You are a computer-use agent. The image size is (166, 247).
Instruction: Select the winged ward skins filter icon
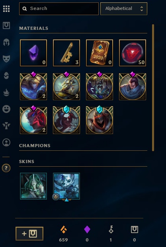[x=6, y=126]
